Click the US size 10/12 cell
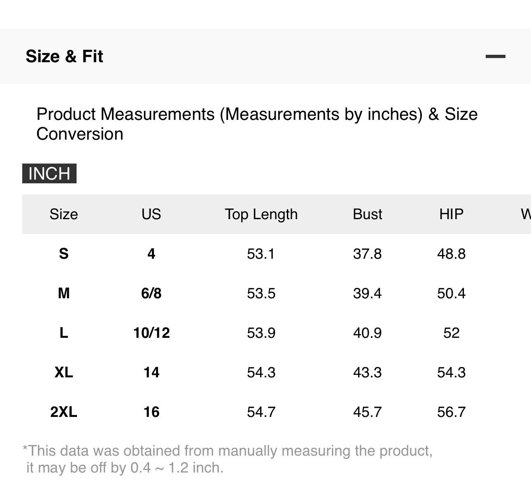This screenshot has height=489, width=531. click(x=151, y=333)
